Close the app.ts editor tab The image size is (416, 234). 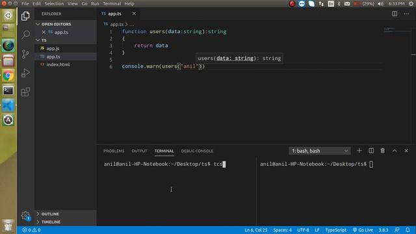[134, 14]
